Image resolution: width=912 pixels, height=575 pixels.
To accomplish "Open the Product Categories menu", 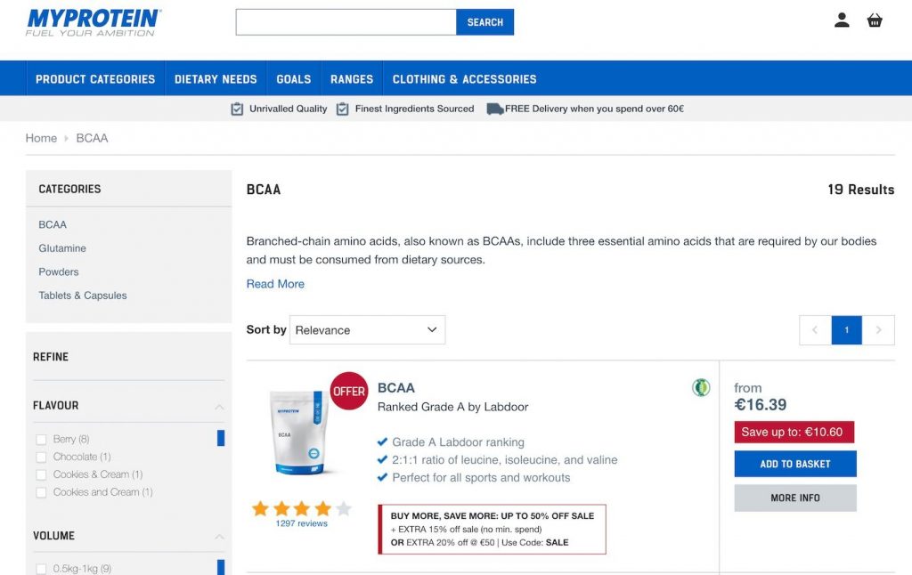I will [x=95, y=78].
